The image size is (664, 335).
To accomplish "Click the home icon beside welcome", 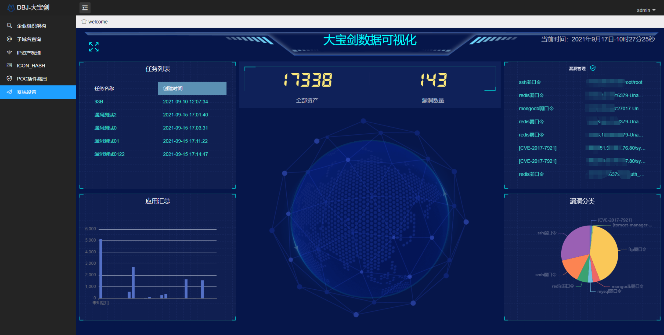I will click(x=84, y=22).
